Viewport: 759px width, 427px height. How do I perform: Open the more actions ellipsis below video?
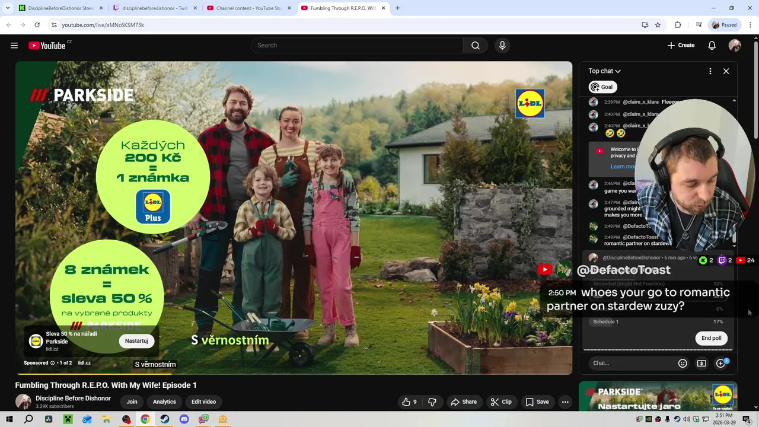click(565, 402)
